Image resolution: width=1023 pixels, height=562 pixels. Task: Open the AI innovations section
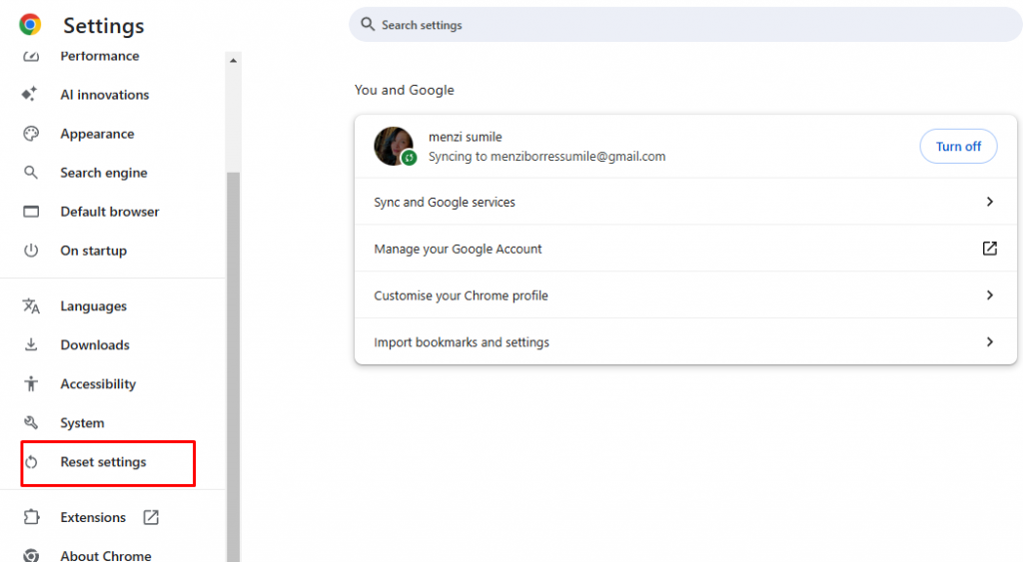104,95
